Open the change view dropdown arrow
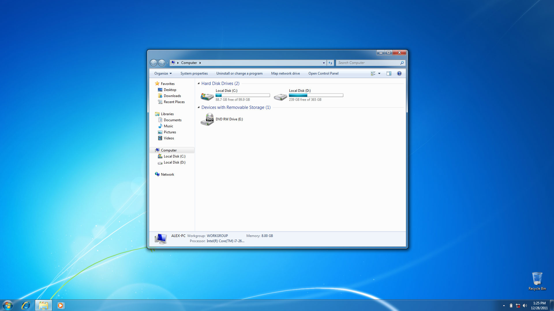Image resolution: width=554 pixels, height=311 pixels. (379, 73)
